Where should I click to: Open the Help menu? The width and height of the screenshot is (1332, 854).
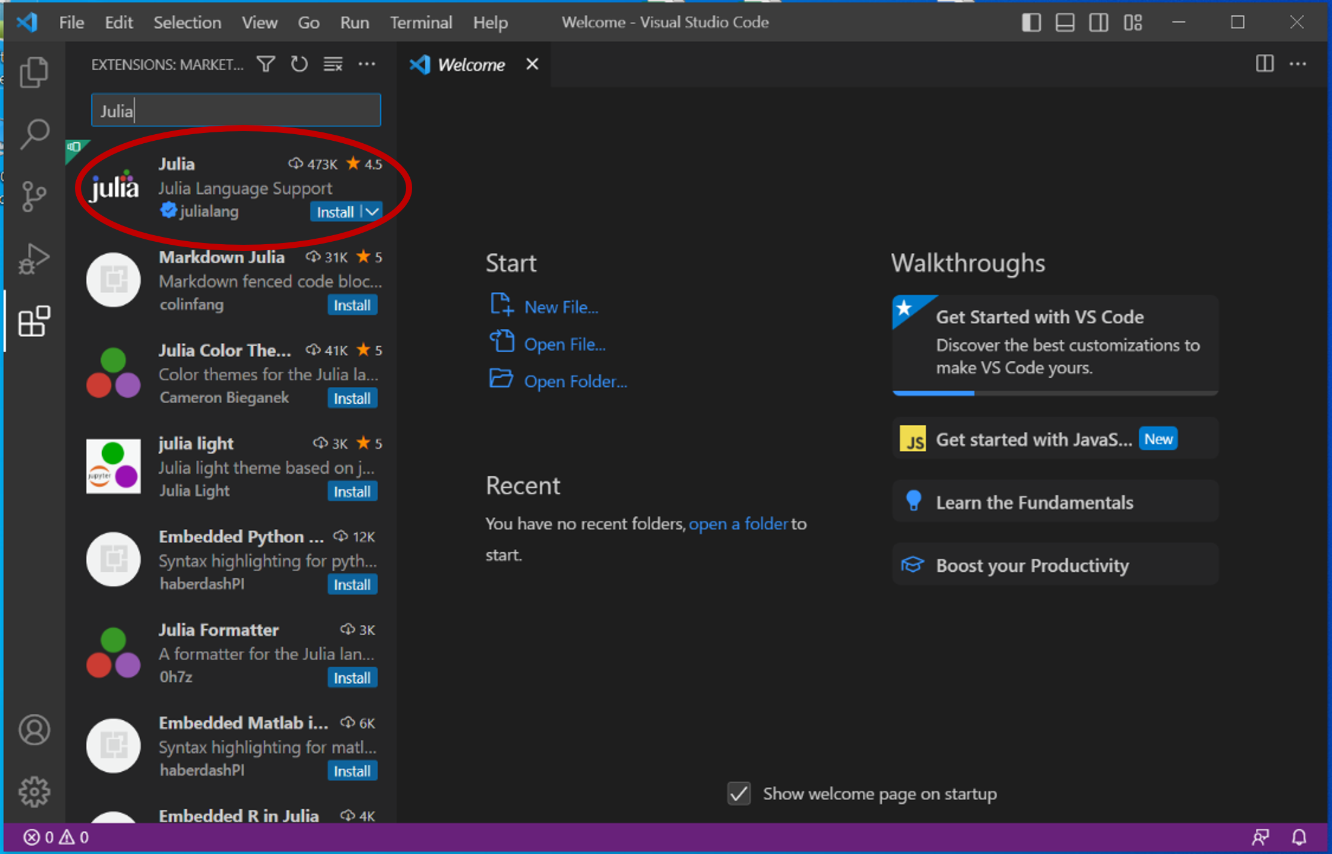point(491,23)
